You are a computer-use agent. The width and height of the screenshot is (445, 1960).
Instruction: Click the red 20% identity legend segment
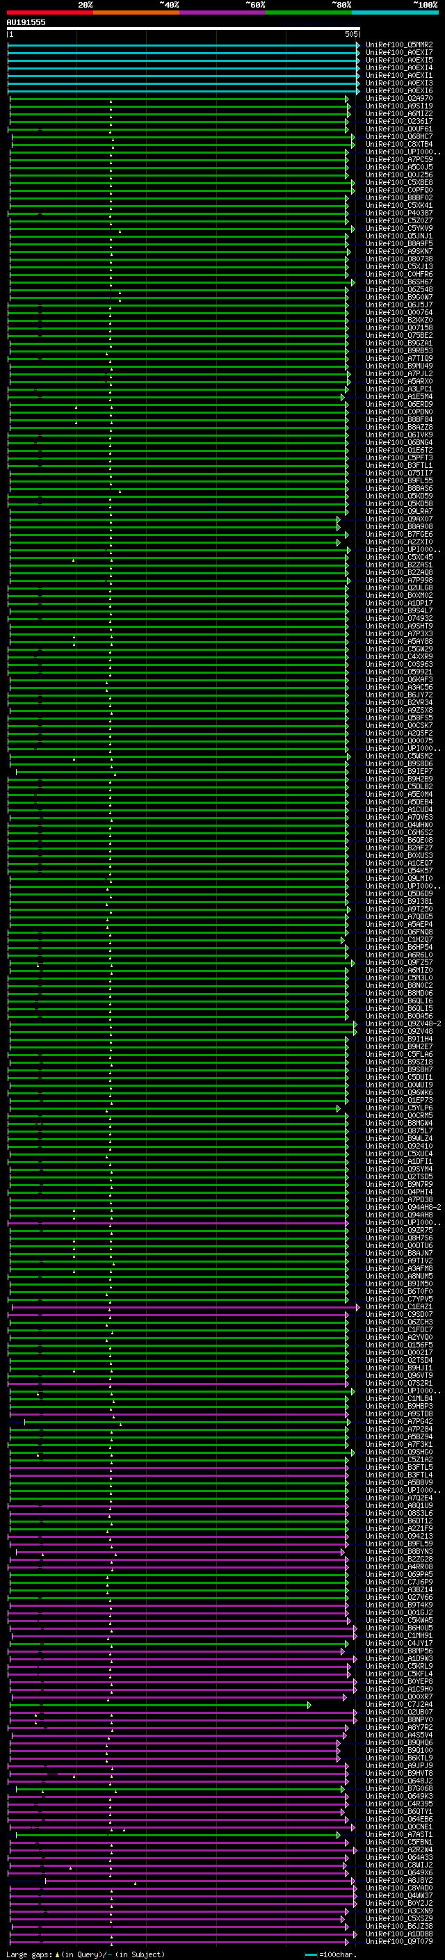pos(50,13)
